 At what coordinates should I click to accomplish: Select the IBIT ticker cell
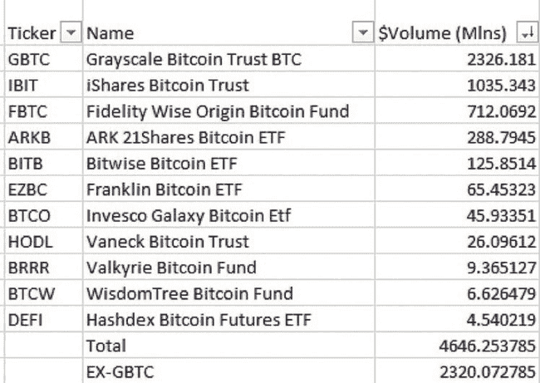tap(25, 86)
